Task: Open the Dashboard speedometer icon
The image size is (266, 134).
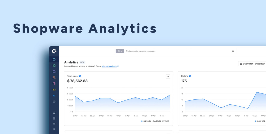Action: click(54, 59)
